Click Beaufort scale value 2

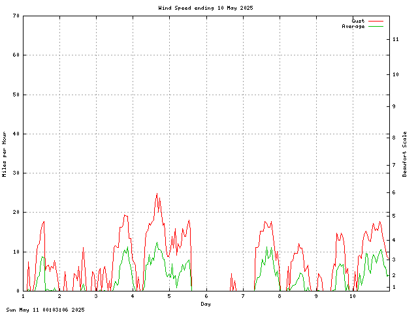tap(394, 275)
